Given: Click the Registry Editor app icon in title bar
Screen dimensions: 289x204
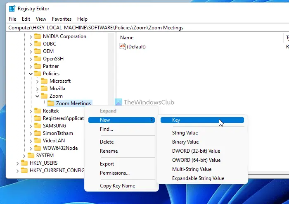Looking at the screenshot, I should point(12,9).
